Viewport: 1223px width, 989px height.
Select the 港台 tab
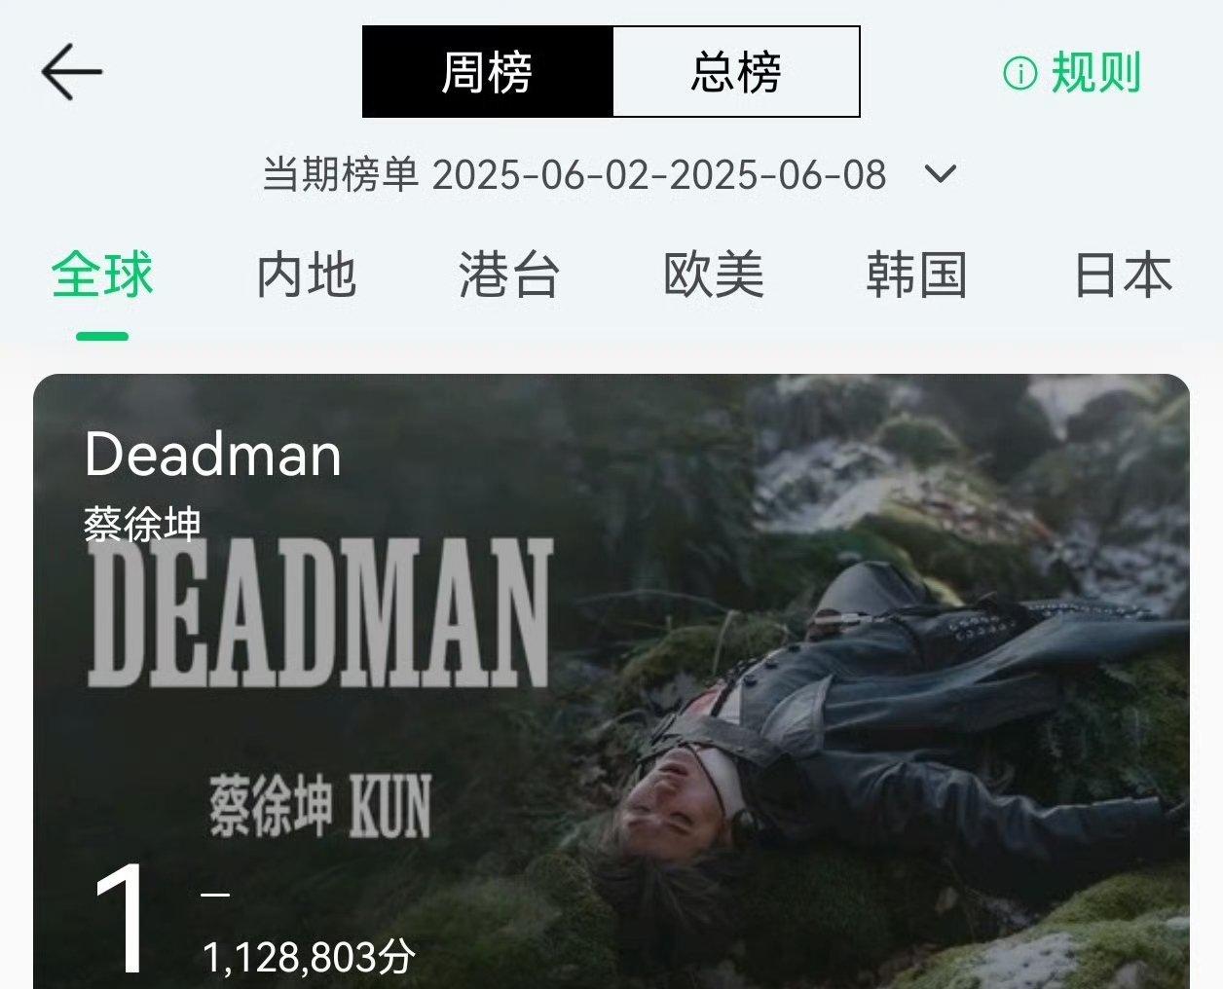(x=509, y=275)
